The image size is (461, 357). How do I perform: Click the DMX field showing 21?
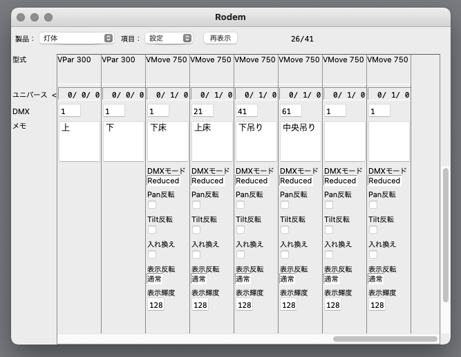[203, 111]
